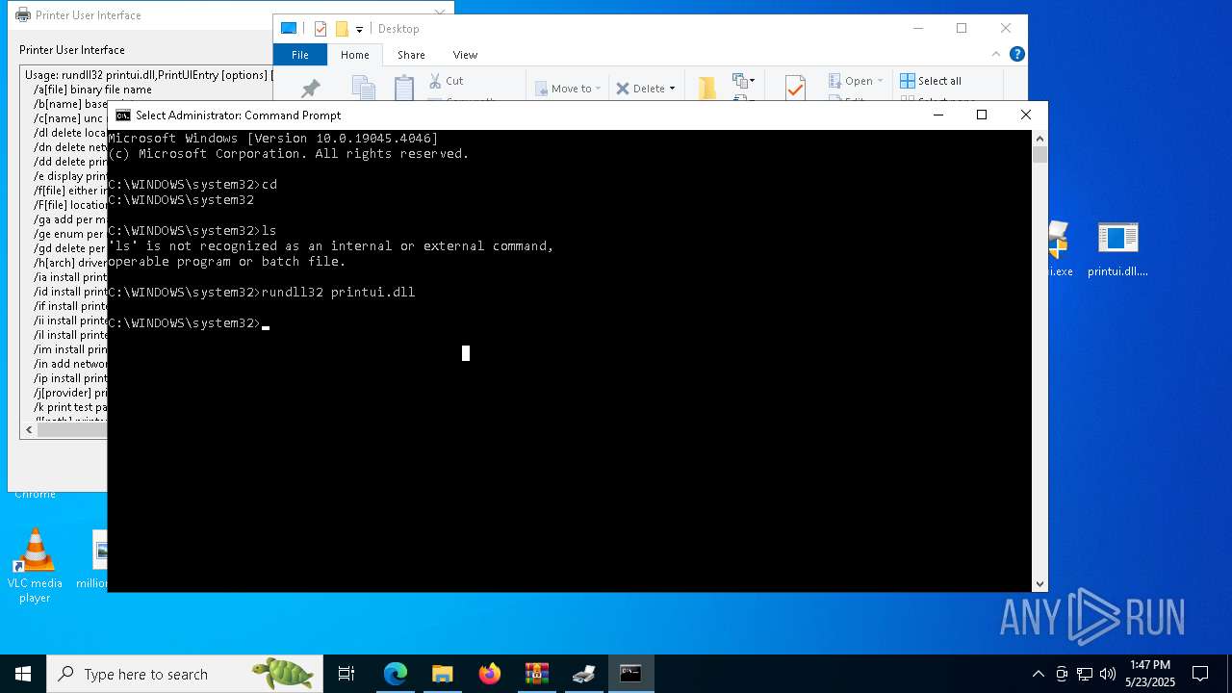1232x693 pixels.
Task: Switch to the View ribbon tab
Action: 465,55
